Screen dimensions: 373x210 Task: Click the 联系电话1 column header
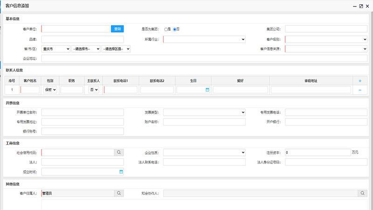121,81
